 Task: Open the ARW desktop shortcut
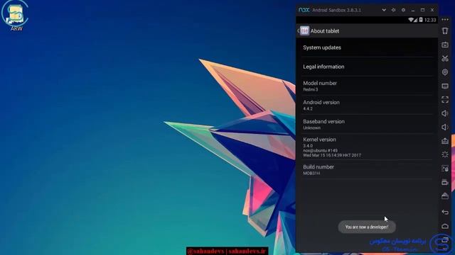(x=16, y=16)
